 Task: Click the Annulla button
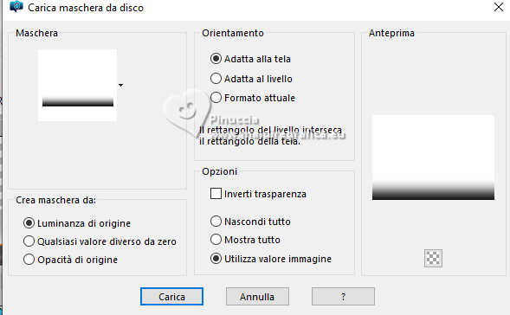click(x=257, y=297)
